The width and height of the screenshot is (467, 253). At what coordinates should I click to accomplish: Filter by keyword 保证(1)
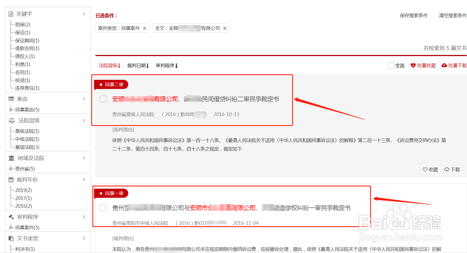(23, 33)
